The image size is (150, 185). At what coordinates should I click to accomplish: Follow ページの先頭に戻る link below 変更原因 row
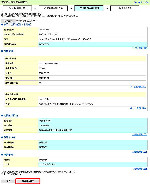pos(139,134)
